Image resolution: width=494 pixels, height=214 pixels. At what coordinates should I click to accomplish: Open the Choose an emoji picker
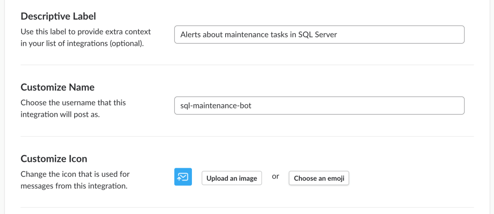[x=319, y=178]
